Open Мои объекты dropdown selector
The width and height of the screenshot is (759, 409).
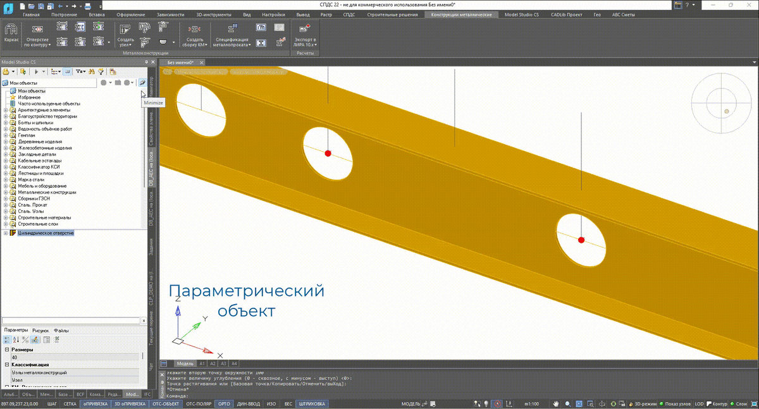pyautogui.click(x=50, y=83)
